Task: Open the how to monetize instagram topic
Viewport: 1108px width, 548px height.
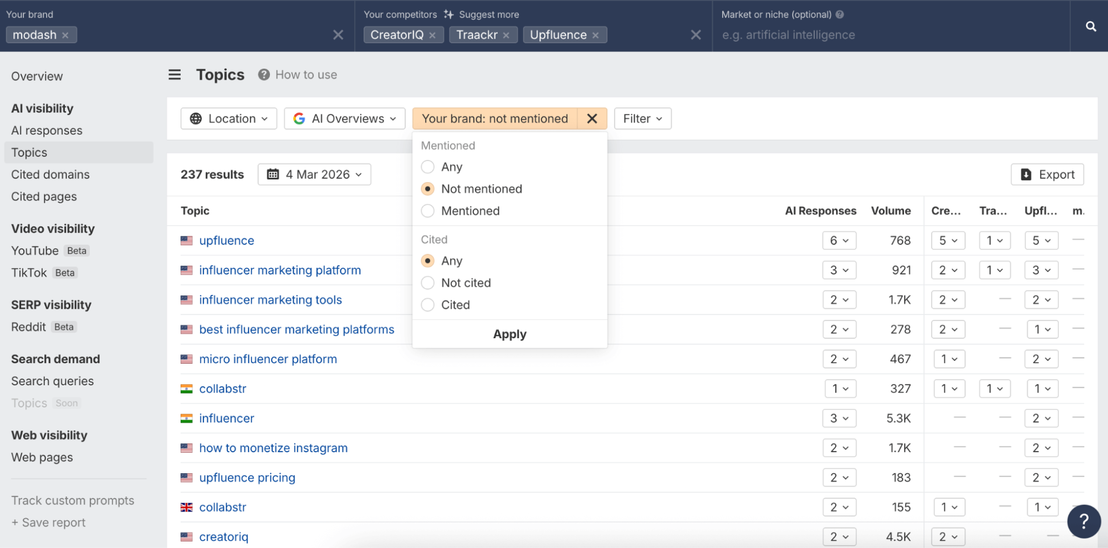Action: [x=273, y=448]
